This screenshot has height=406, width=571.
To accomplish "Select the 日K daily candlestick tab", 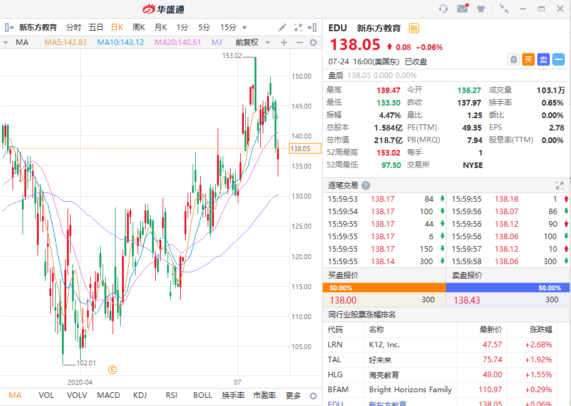I will pyautogui.click(x=117, y=27).
